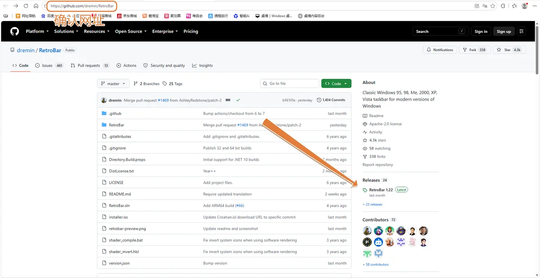Click the Sign up button

[x=504, y=31]
